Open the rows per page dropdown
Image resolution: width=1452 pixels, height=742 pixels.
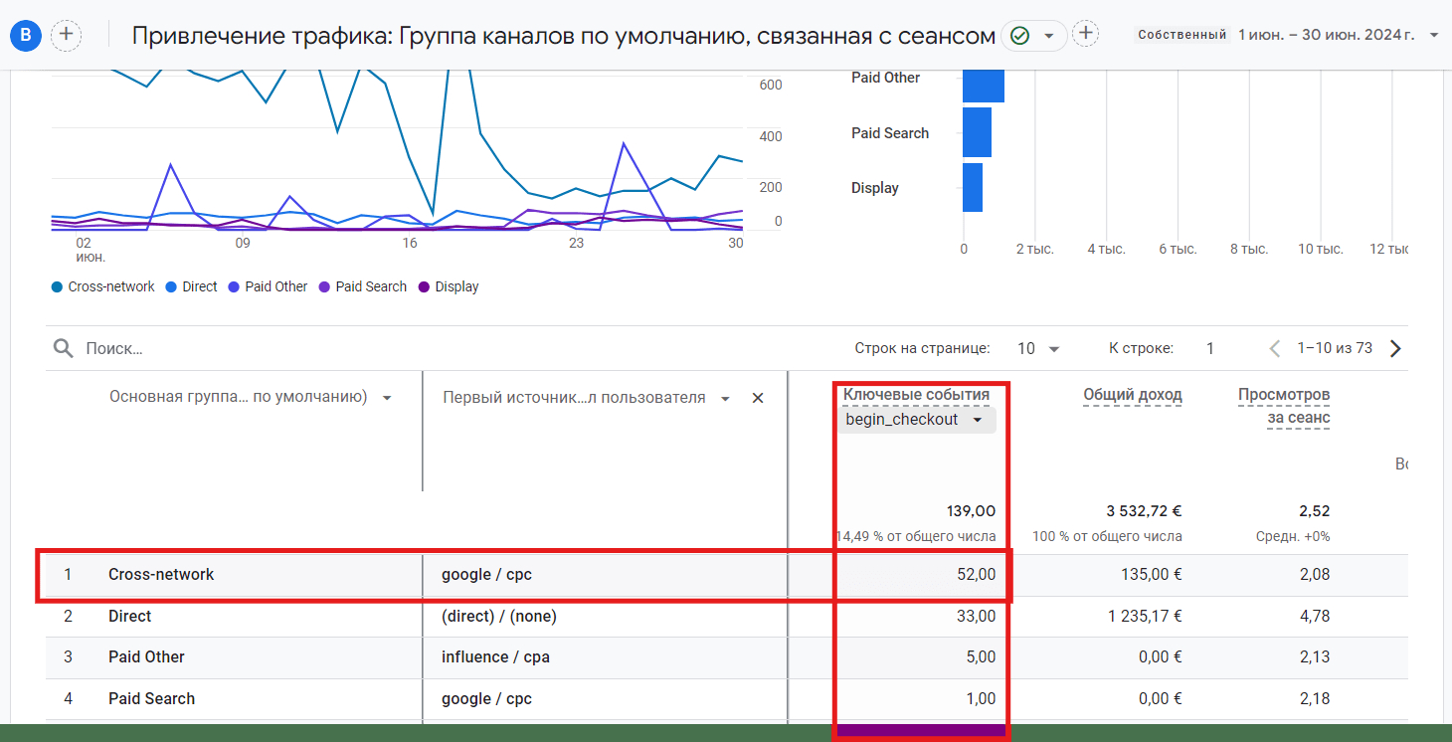point(1038,348)
